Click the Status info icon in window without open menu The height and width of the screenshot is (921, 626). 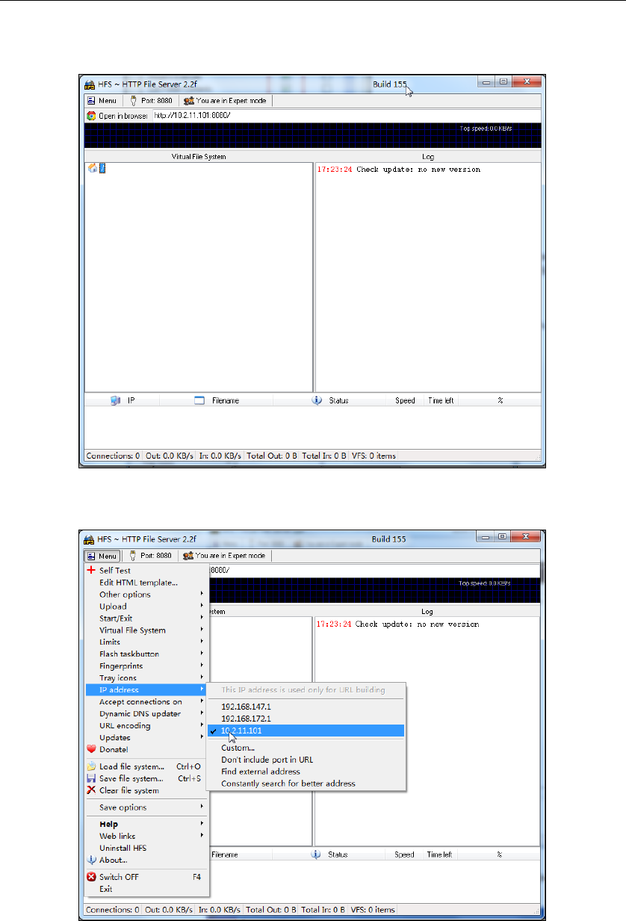pyautogui.click(x=317, y=400)
